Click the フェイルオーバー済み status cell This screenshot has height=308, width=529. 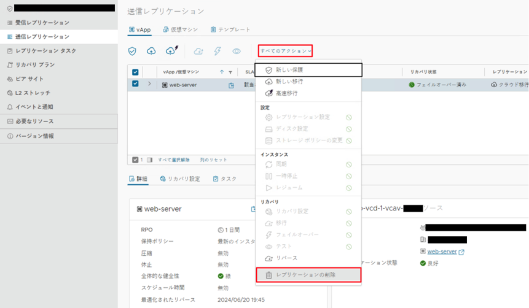437,85
